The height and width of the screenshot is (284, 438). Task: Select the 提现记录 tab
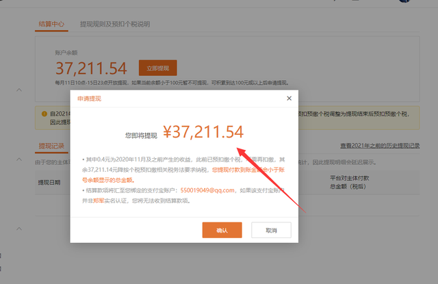click(x=51, y=146)
